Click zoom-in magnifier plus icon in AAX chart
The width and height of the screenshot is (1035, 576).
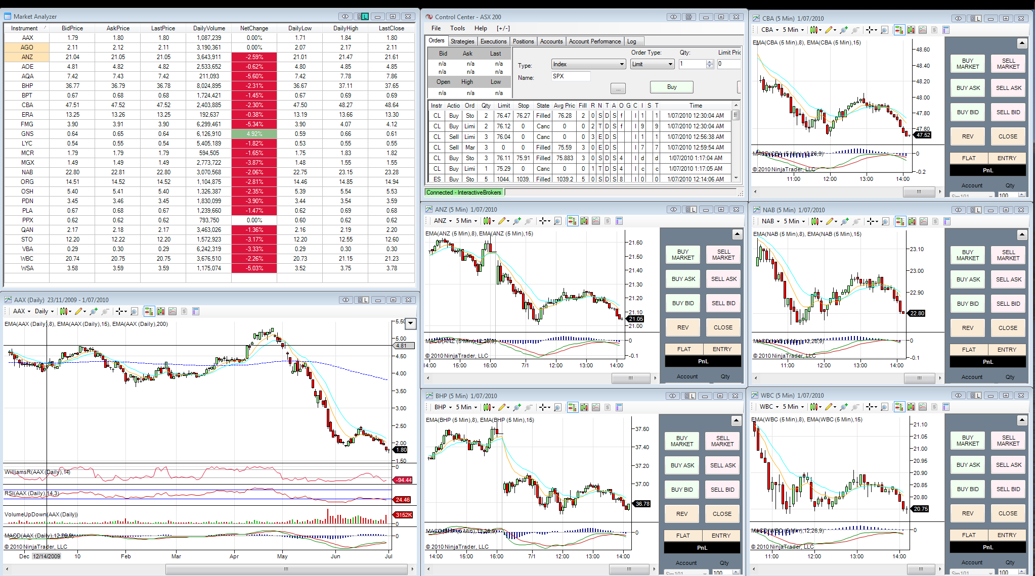94,311
